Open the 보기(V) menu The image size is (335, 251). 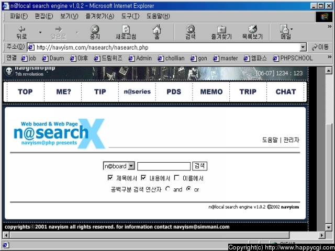tap(69, 16)
